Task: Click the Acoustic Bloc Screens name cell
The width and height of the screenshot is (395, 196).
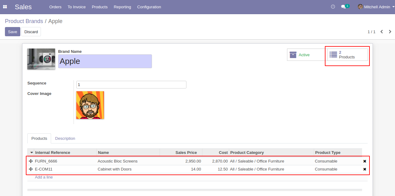Action: click(x=128, y=161)
